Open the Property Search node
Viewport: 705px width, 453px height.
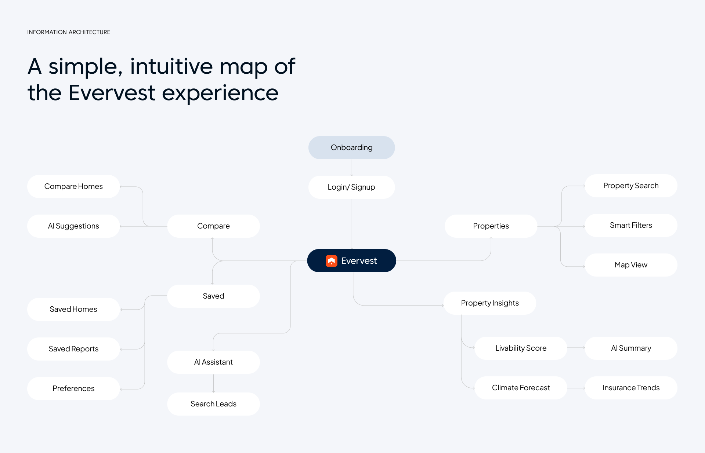click(x=631, y=186)
